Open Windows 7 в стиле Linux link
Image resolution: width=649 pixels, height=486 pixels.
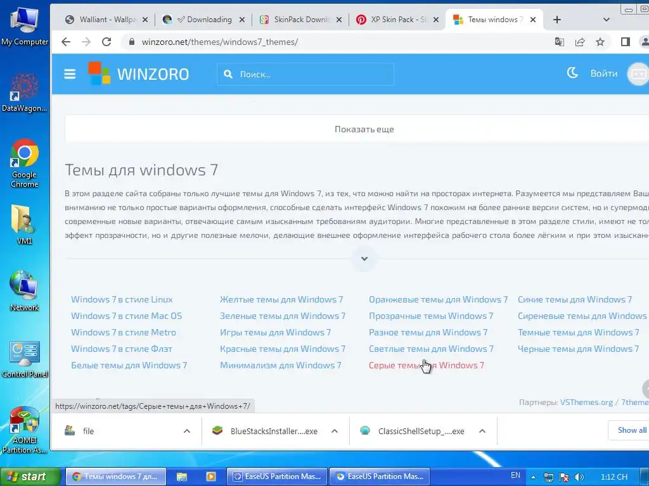pos(122,299)
